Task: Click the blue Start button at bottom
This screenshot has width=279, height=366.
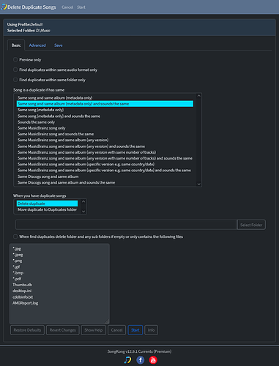Action: point(135,330)
